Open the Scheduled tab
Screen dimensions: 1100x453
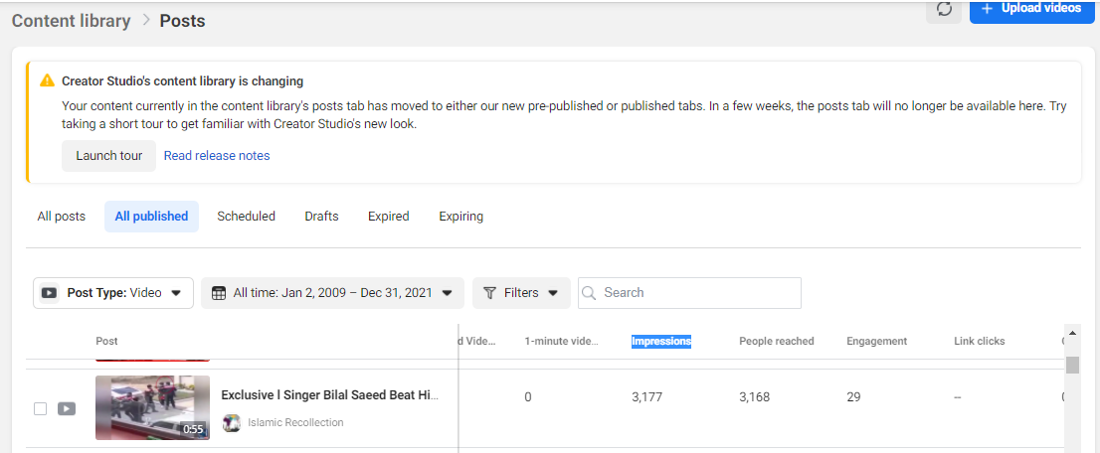click(247, 217)
